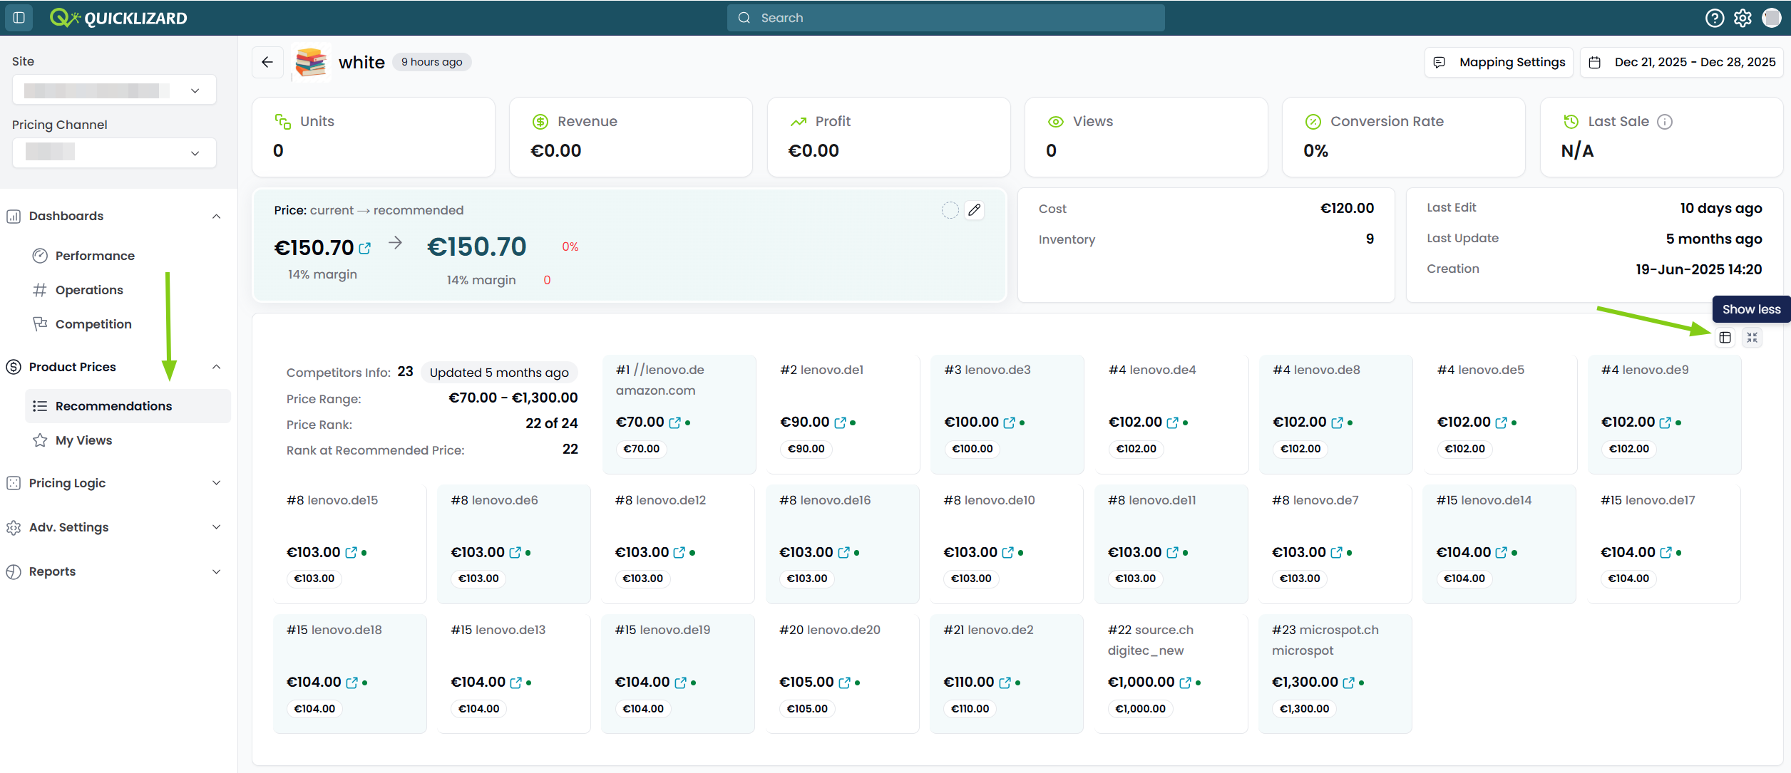Viewport: 1791px width, 773px height.
Task: Switch competitors to table view icon
Action: click(1725, 337)
